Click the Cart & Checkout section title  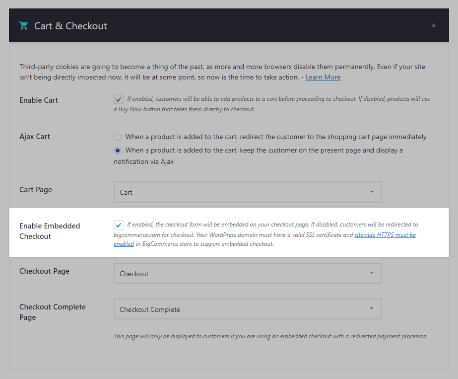70,25
